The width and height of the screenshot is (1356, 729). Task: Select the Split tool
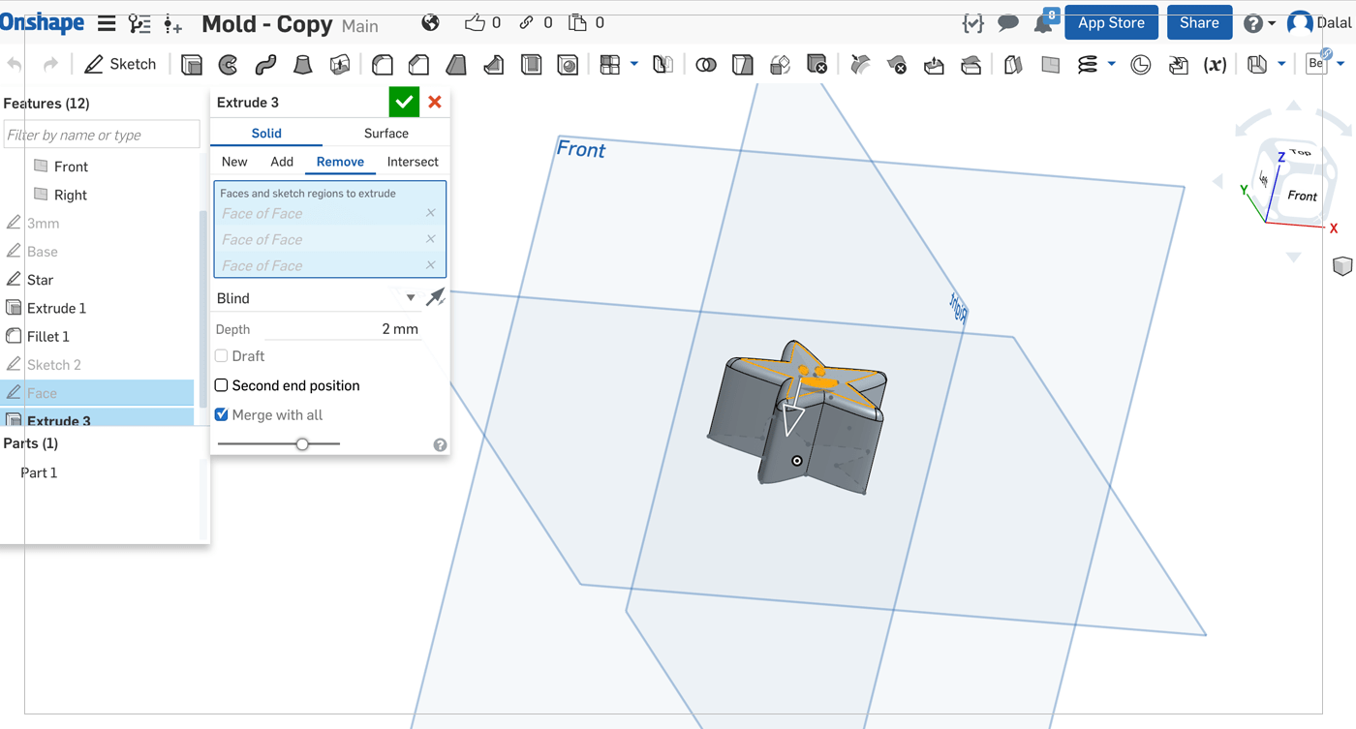tap(743, 65)
